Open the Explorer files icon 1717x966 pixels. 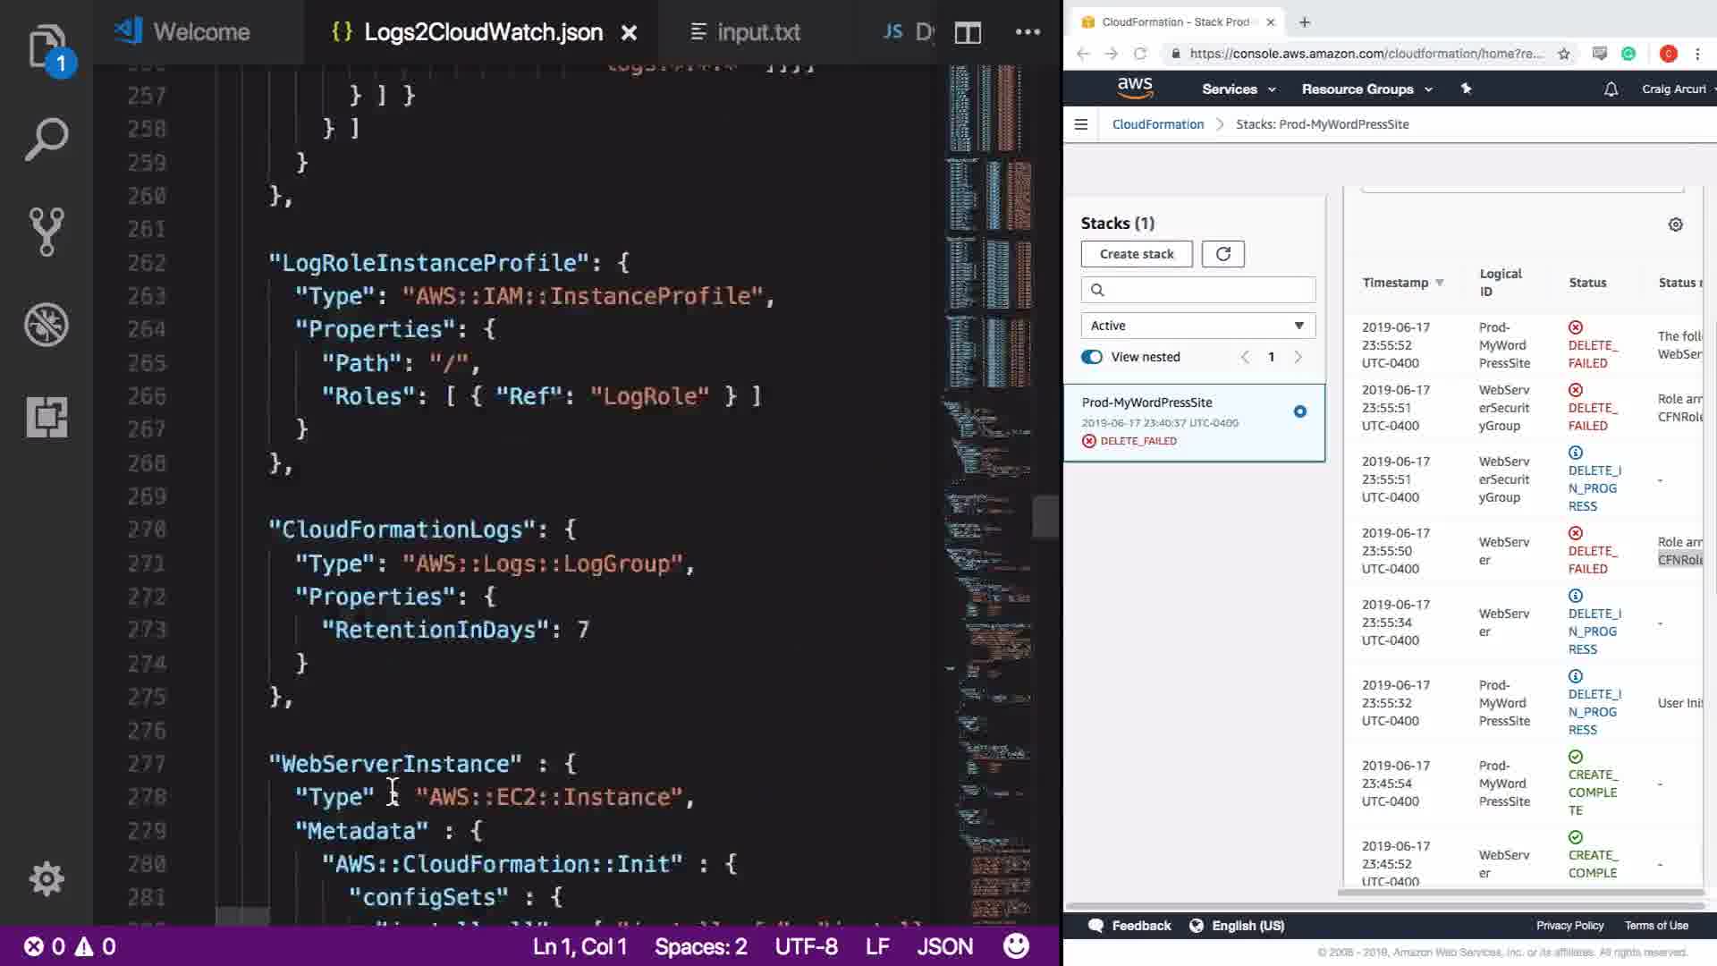click(47, 47)
